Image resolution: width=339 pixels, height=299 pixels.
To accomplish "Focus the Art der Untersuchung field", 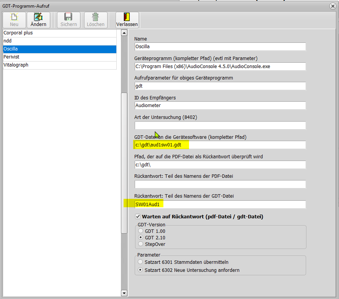I will pos(220,125).
